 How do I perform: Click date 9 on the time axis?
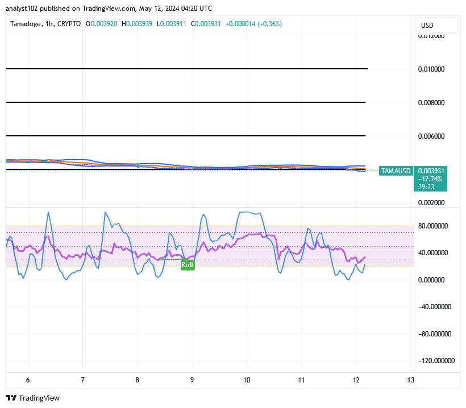tap(192, 380)
